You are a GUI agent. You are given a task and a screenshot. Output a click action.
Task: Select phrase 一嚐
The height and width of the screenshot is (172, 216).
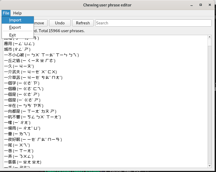(x=105, y=123)
